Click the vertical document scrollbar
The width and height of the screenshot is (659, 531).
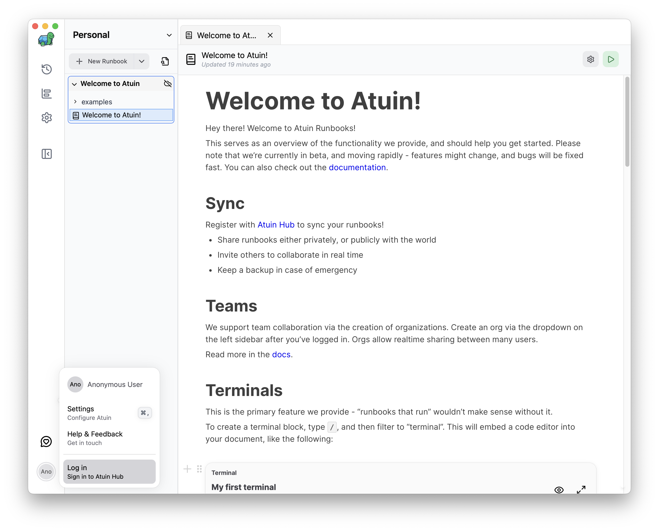[x=627, y=122]
